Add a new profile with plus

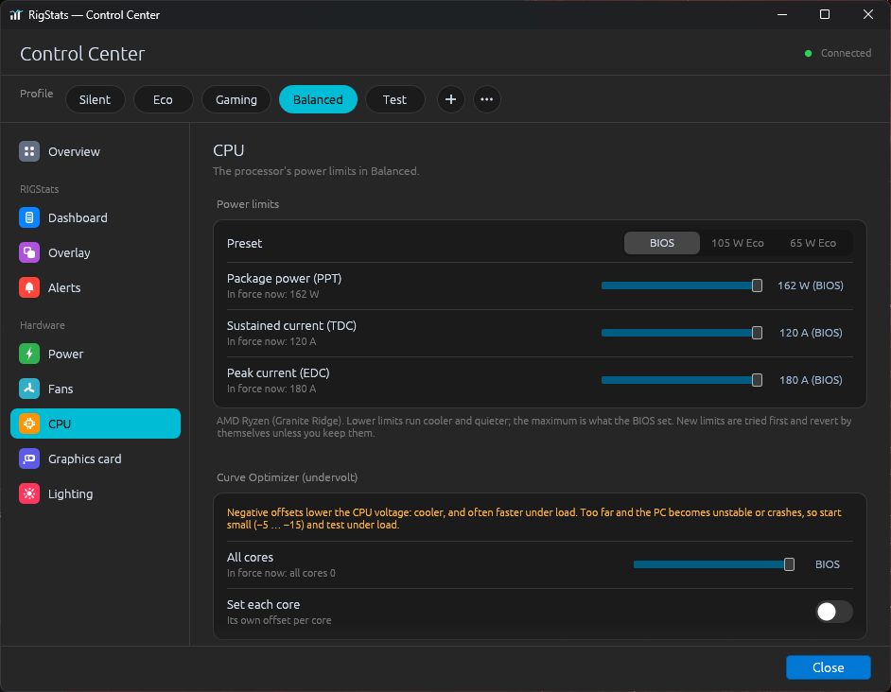click(x=450, y=99)
